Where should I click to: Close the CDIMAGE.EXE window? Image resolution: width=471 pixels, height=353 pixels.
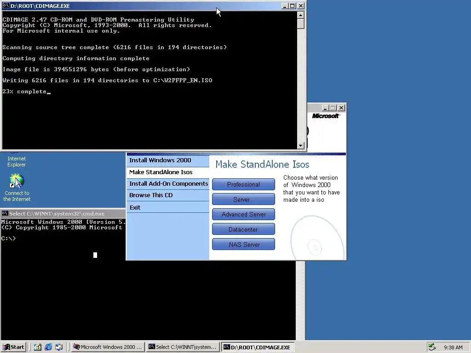point(301,6)
